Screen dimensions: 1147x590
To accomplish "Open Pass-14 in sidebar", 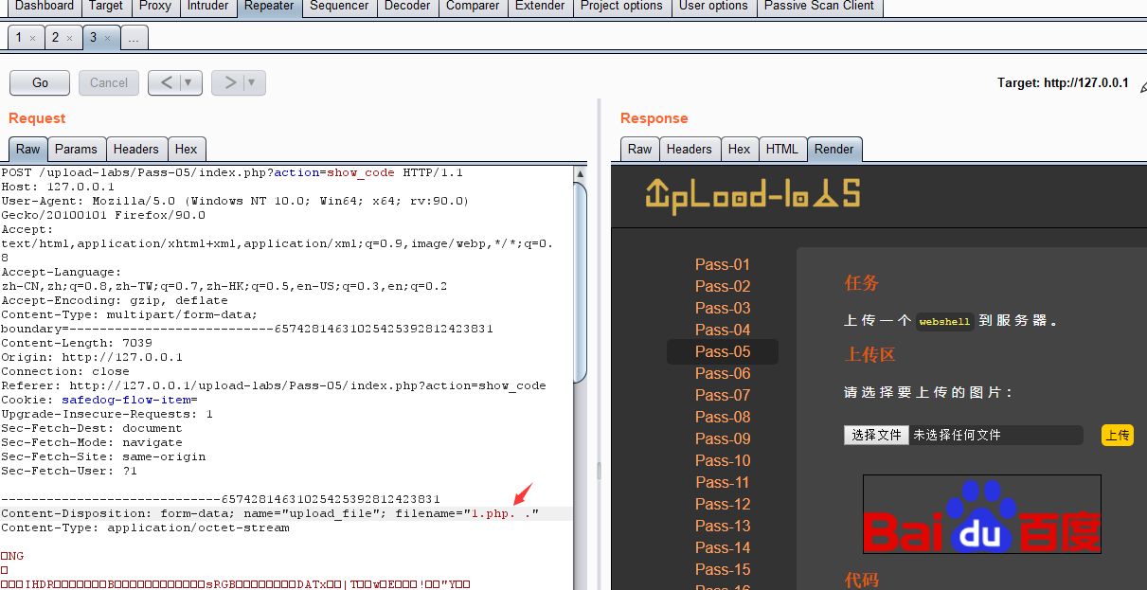I will [x=723, y=547].
